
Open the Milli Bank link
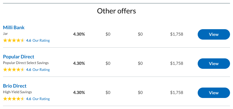click(x=14, y=27)
